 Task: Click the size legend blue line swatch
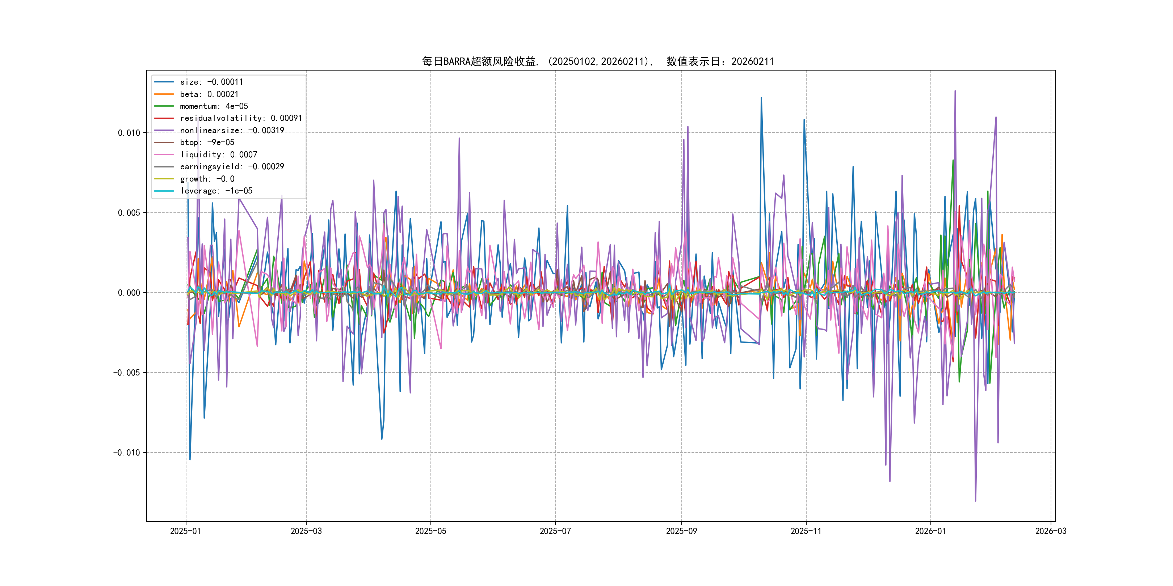pos(164,82)
